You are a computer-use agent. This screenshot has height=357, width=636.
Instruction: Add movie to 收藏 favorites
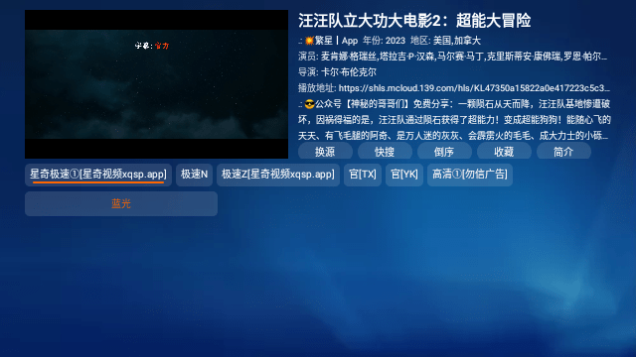(504, 151)
